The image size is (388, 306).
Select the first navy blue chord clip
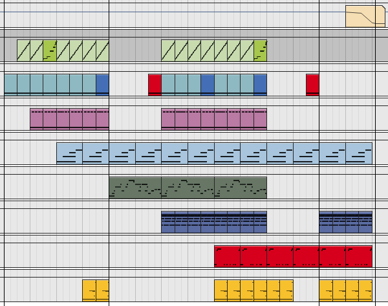[x=167, y=222]
